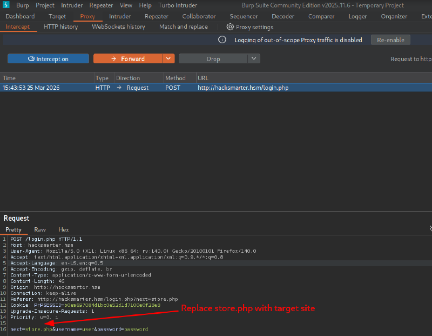Sort by the URL column header

(x=314, y=78)
